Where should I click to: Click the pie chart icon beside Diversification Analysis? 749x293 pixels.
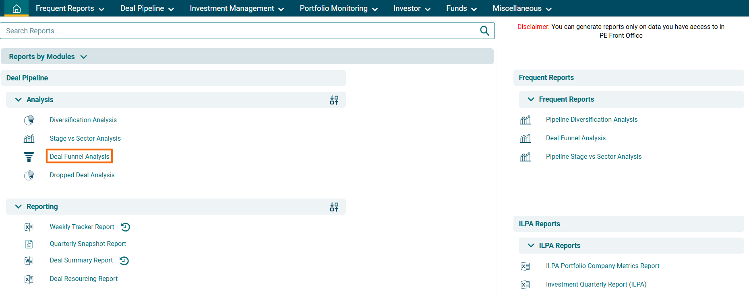click(29, 120)
